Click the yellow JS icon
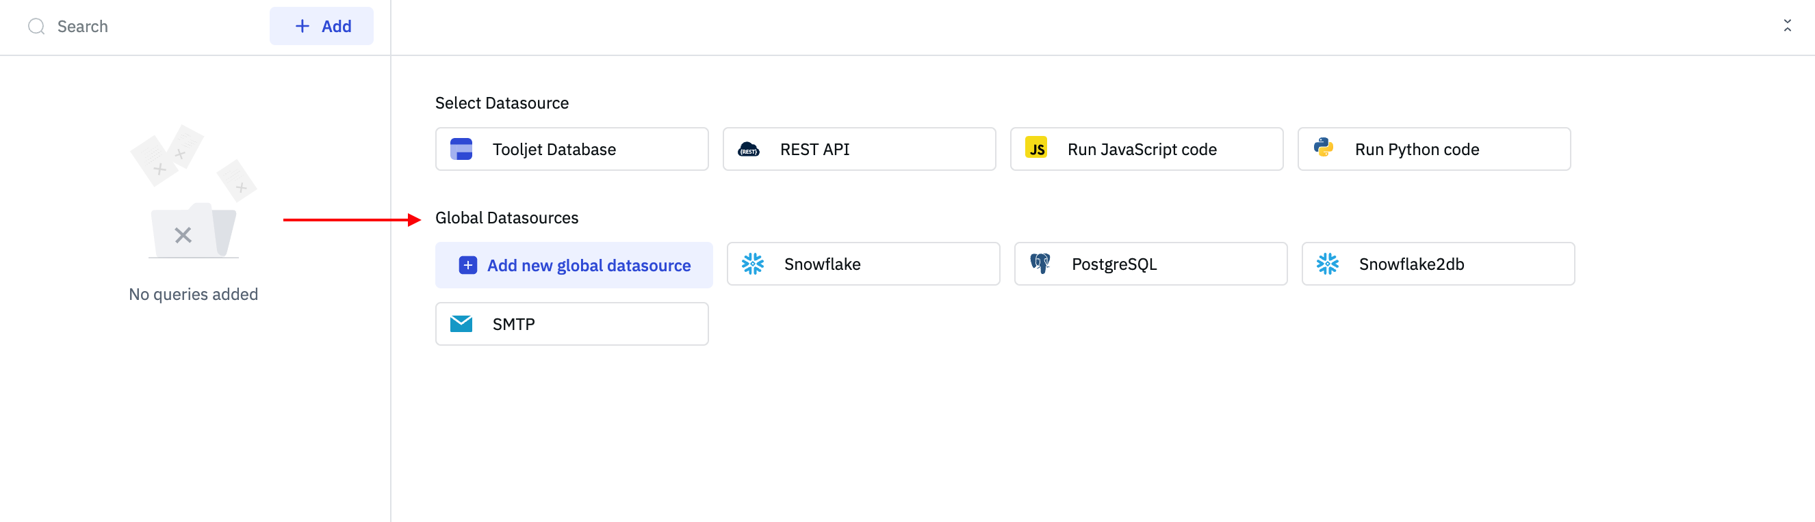This screenshot has width=1815, height=522. click(x=1035, y=148)
